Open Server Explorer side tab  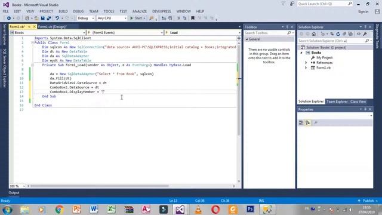click(4, 35)
